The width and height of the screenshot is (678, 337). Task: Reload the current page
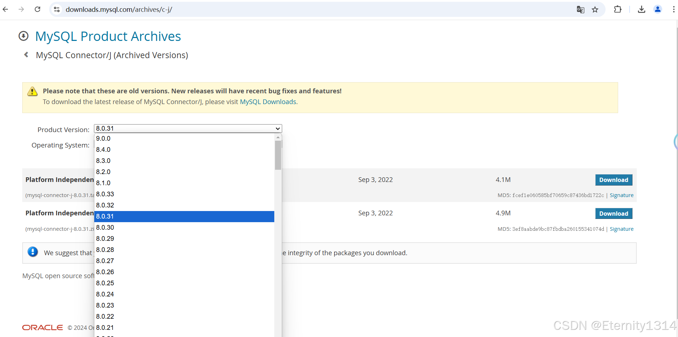(37, 9)
